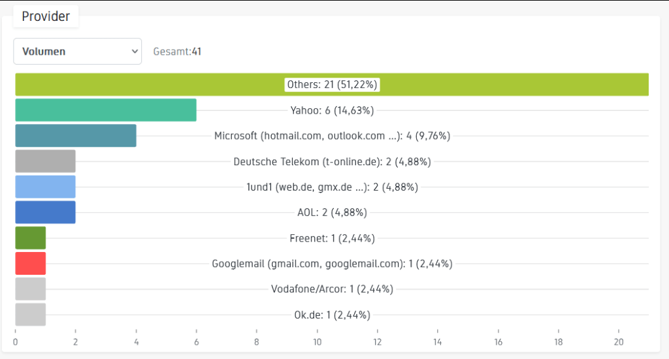The height and width of the screenshot is (359, 669).
Task: Click the Microsoft bar segment
Action: (75, 136)
